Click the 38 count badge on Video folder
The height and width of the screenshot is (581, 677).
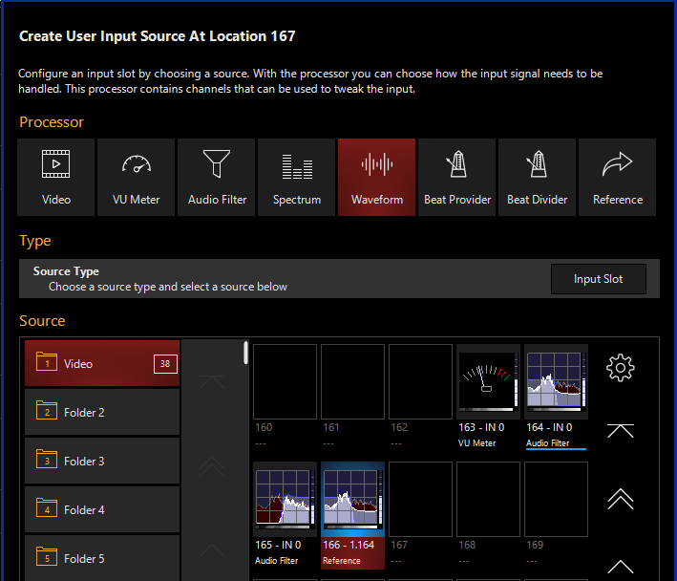tap(165, 364)
